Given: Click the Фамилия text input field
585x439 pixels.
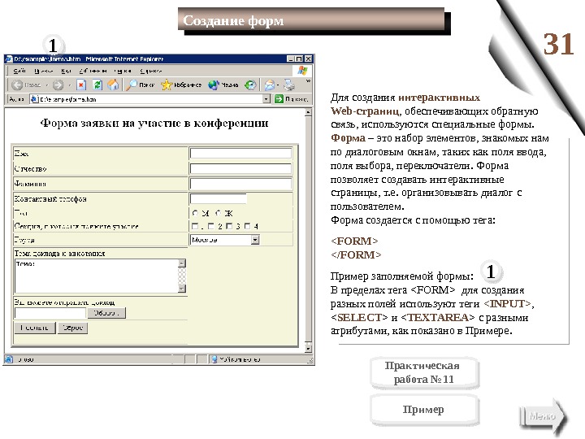Looking at the screenshot, I should 240,184.
